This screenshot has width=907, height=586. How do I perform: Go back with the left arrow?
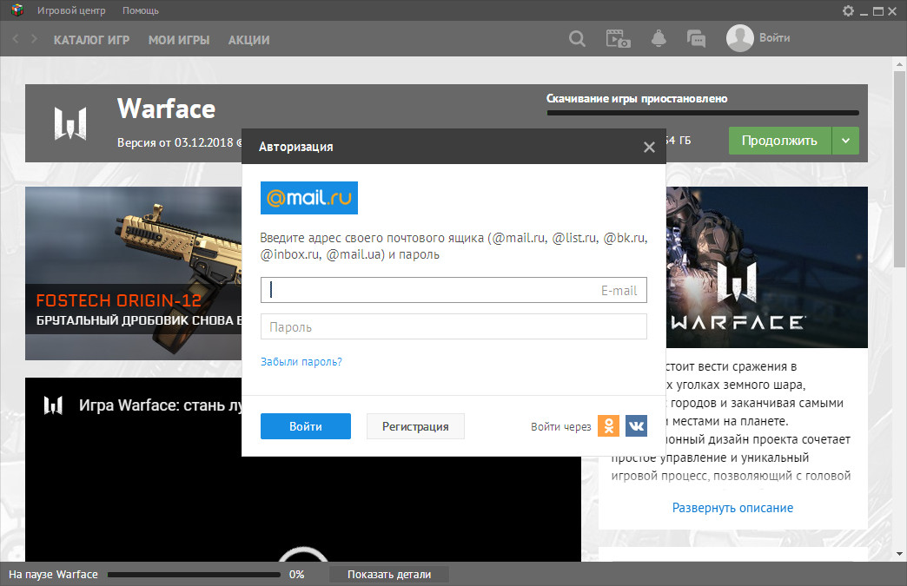pyautogui.click(x=16, y=39)
